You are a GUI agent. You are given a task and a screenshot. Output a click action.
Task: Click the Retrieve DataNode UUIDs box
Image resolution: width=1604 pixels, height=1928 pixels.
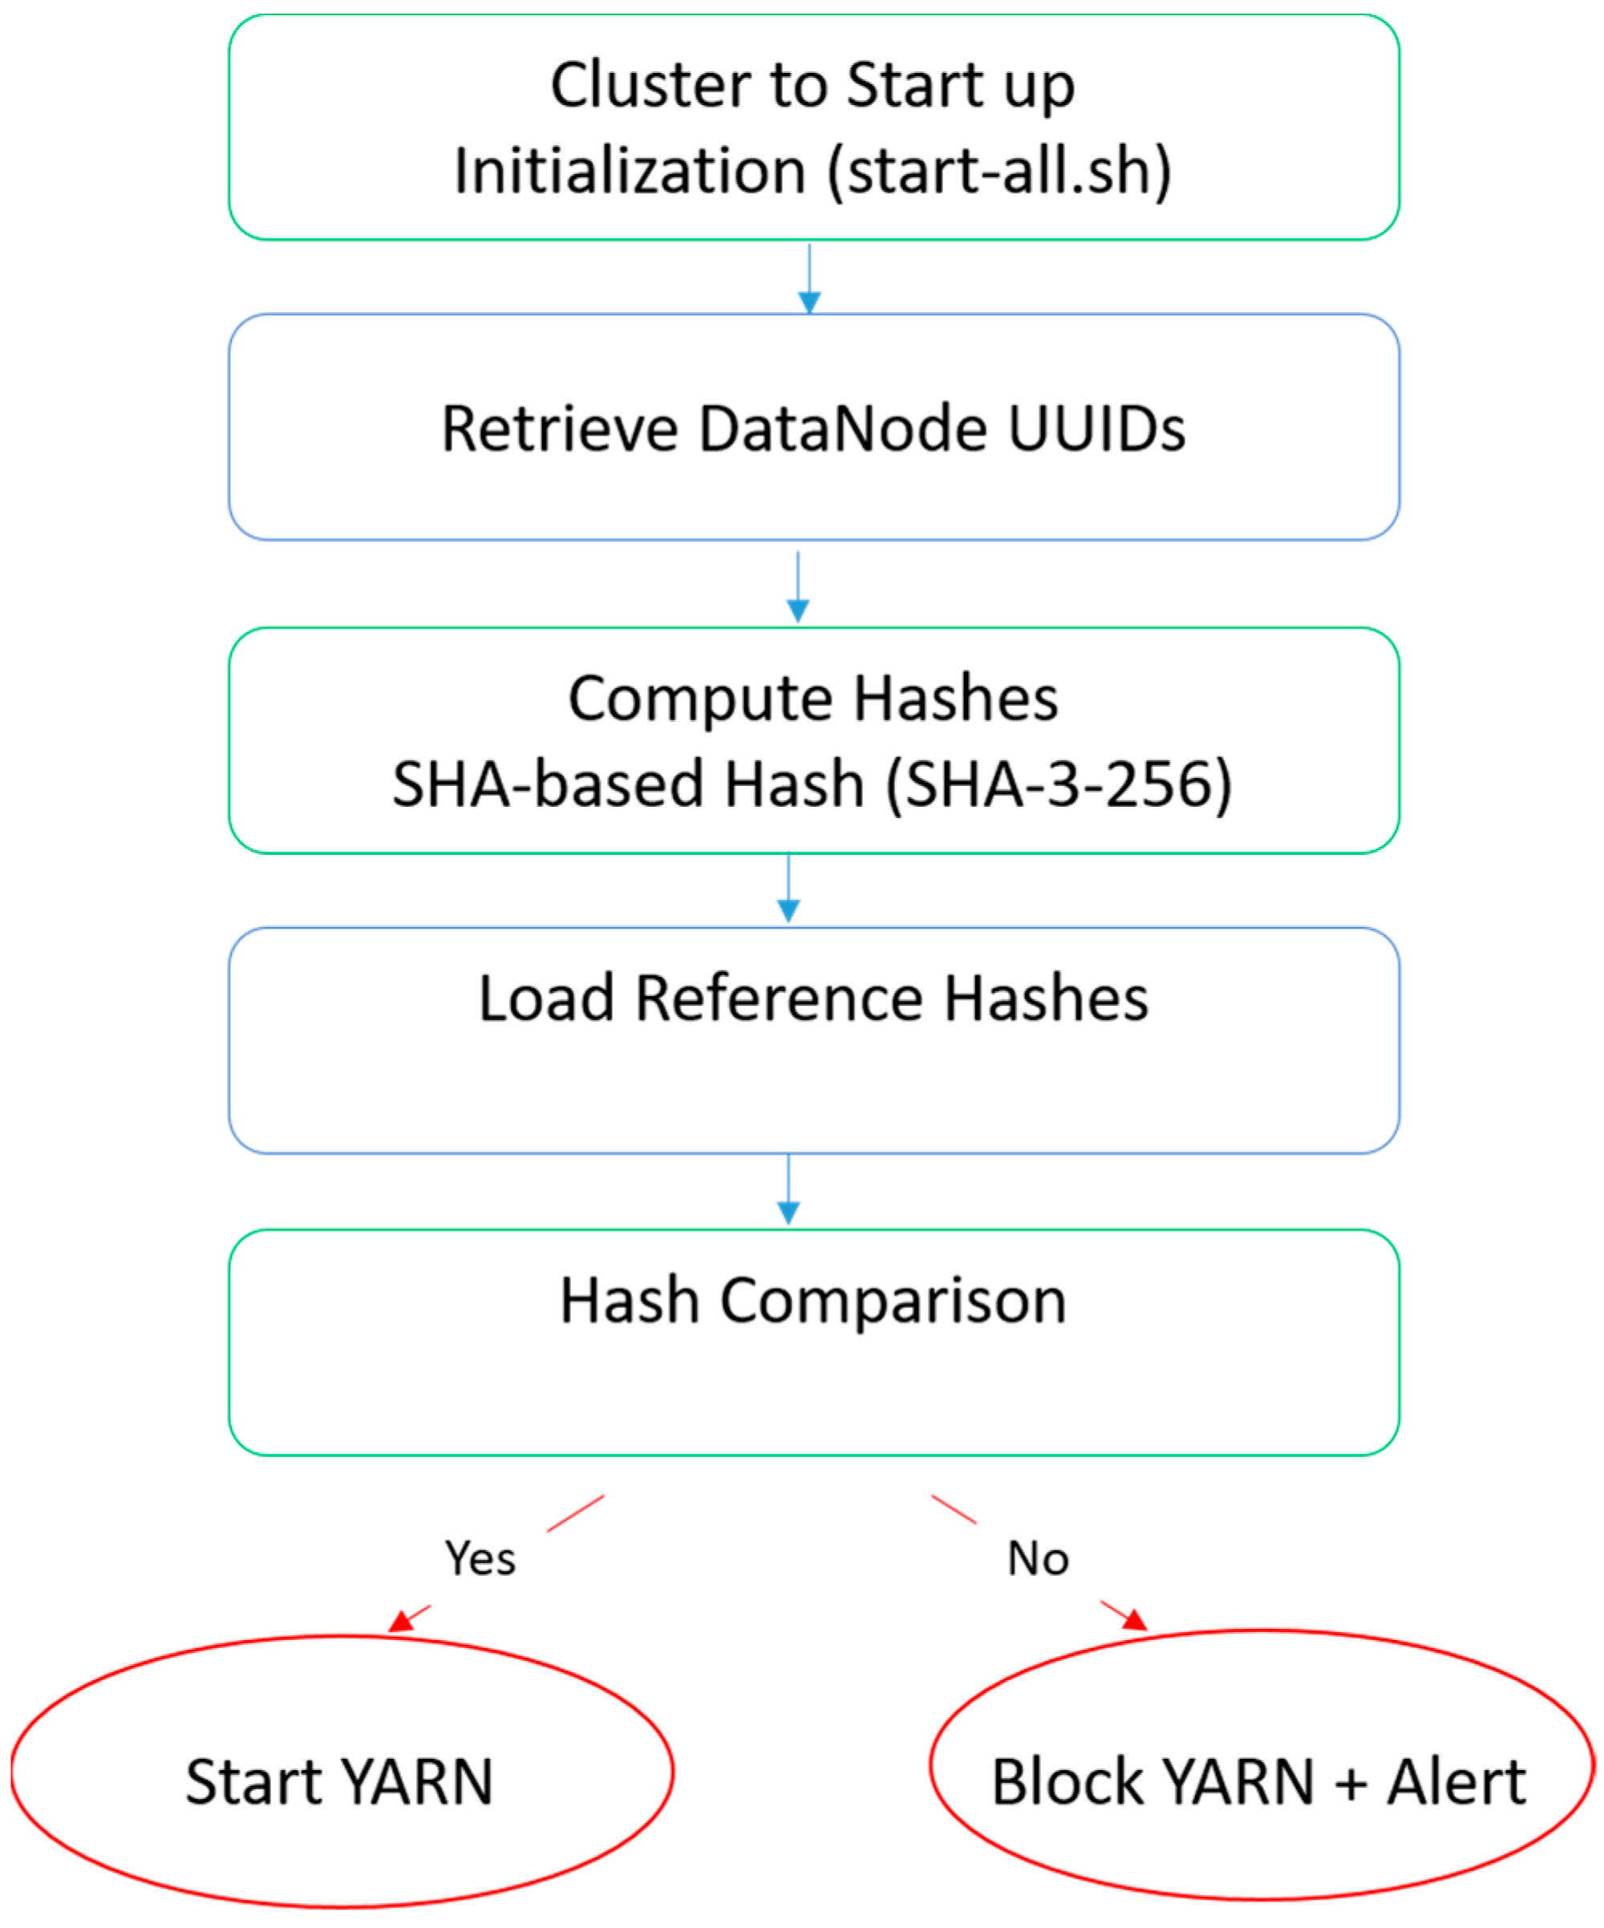pos(813,427)
